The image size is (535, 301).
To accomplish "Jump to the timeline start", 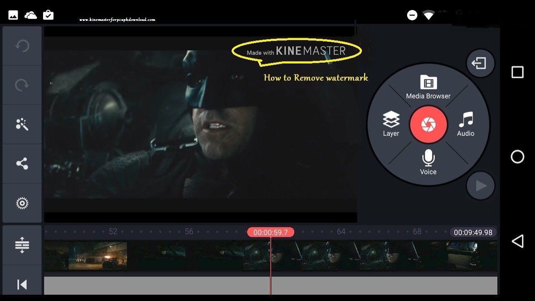I will coord(22,284).
